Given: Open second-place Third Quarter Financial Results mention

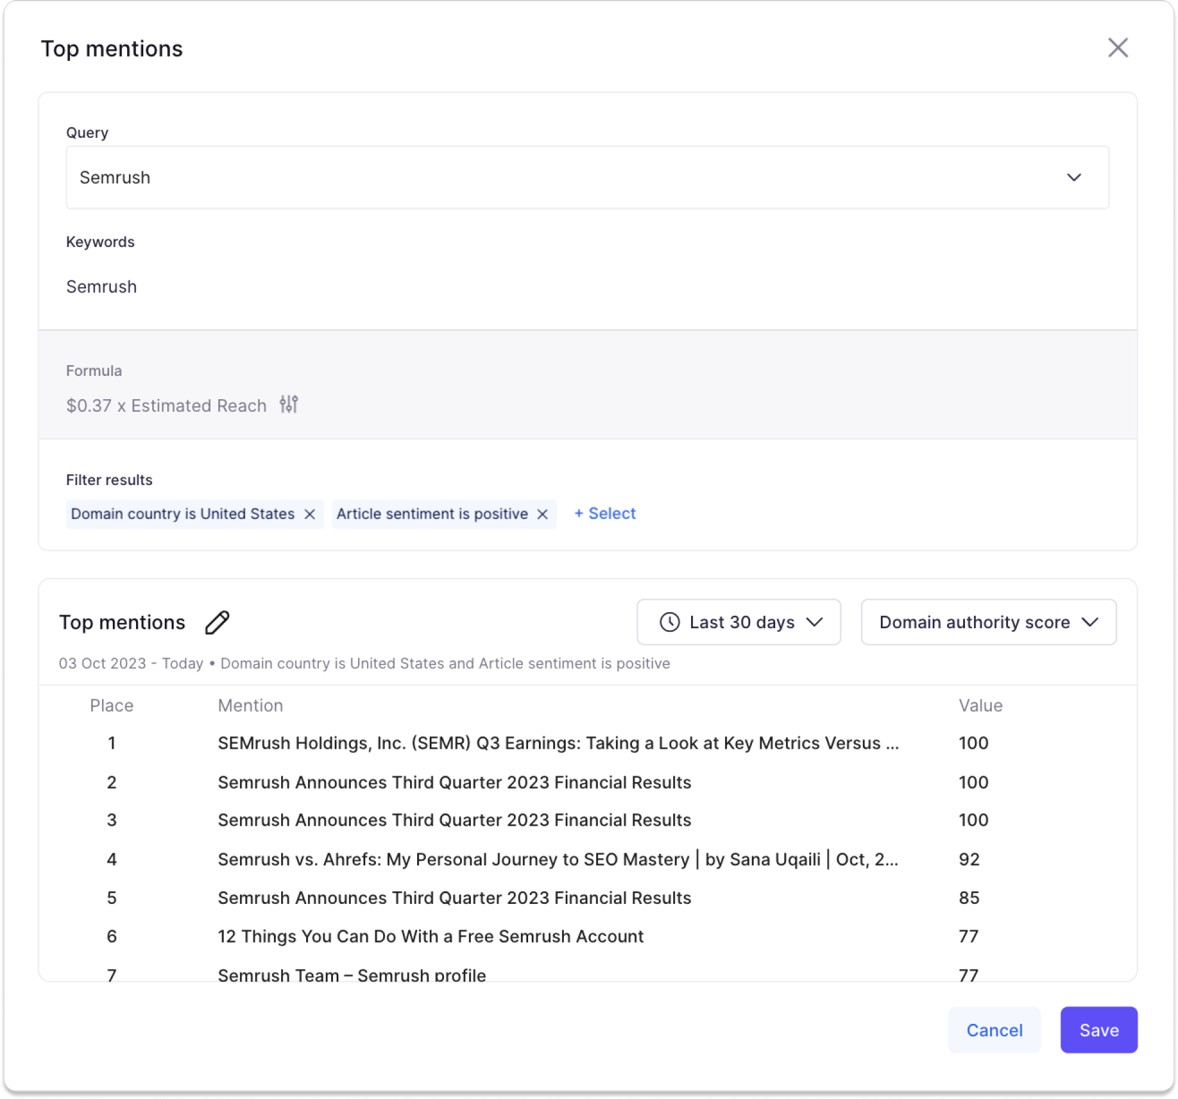Looking at the screenshot, I should coord(454,782).
